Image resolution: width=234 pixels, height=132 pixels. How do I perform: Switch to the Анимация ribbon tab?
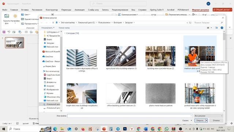pyautogui.click(x=79, y=10)
